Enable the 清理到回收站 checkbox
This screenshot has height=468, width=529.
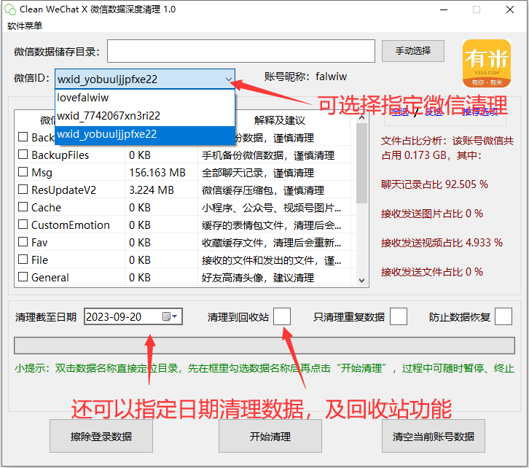pos(282,316)
